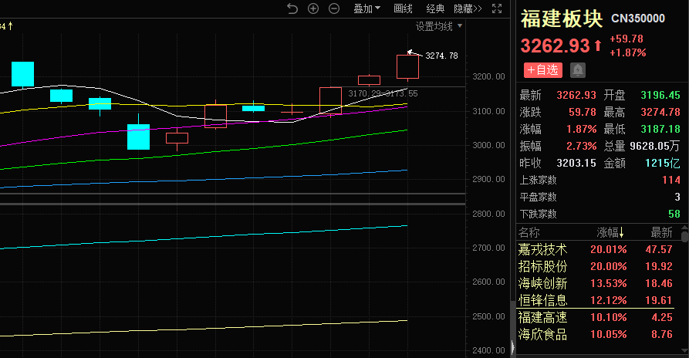The height and width of the screenshot is (358, 689).
Task: Toggle 隐藏>> to hide the side panel
Action: pyautogui.click(x=468, y=8)
